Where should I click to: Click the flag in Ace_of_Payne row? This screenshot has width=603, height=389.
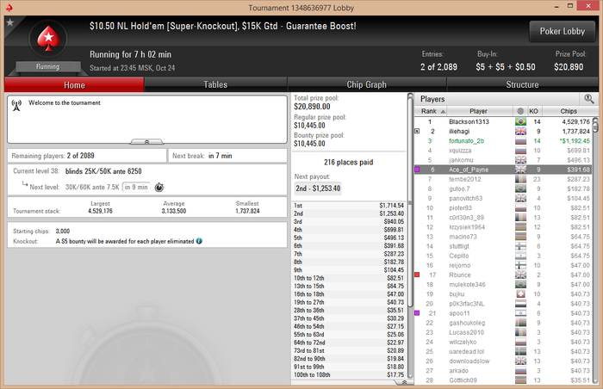pos(520,170)
